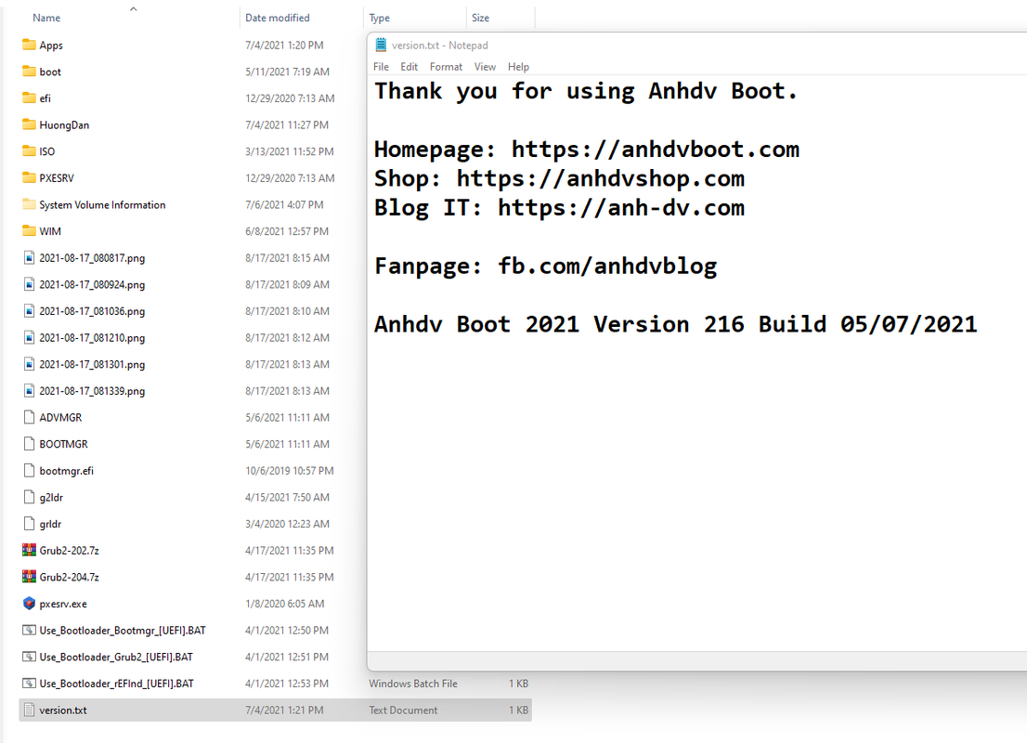Click the date 10/6/2019 10:57 PM

[x=290, y=471]
